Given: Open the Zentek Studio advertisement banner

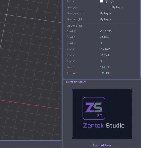Looking at the screenshot, I should tap(102, 114).
